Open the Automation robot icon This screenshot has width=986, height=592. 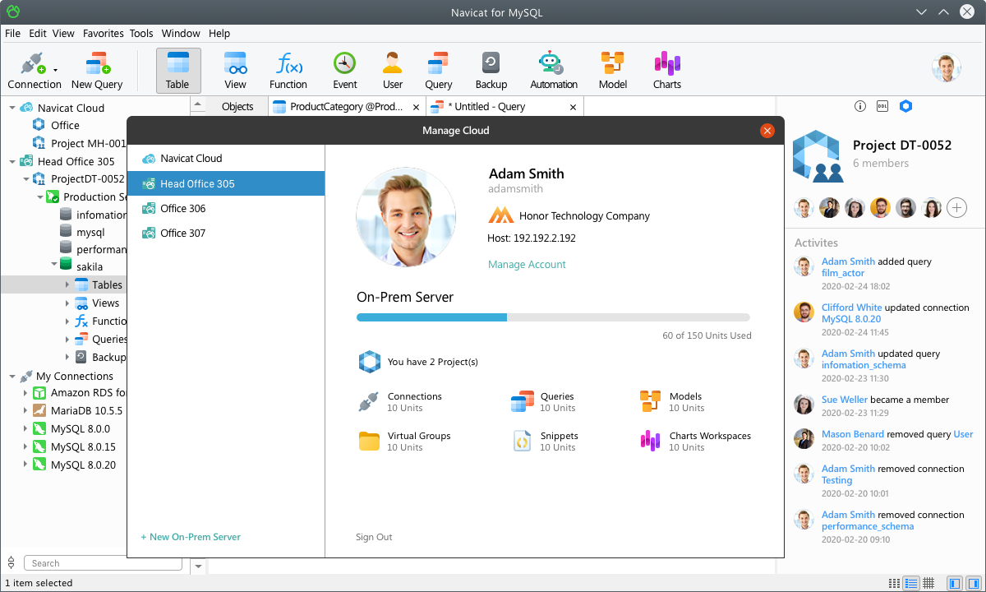coord(550,63)
